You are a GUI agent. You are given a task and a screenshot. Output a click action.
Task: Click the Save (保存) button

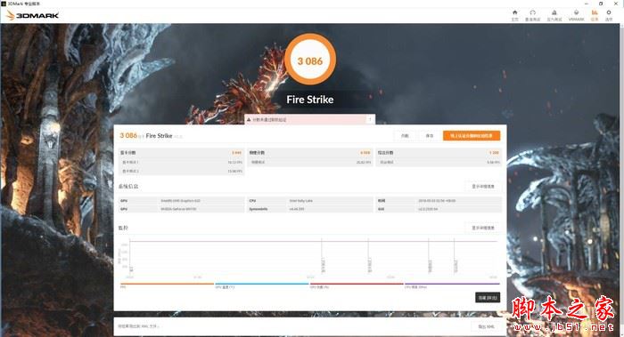click(x=430, y=136)
